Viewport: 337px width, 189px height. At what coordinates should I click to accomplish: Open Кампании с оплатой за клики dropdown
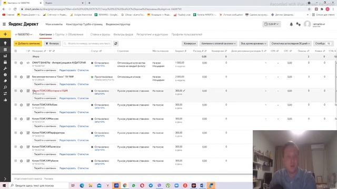[219, 44]
